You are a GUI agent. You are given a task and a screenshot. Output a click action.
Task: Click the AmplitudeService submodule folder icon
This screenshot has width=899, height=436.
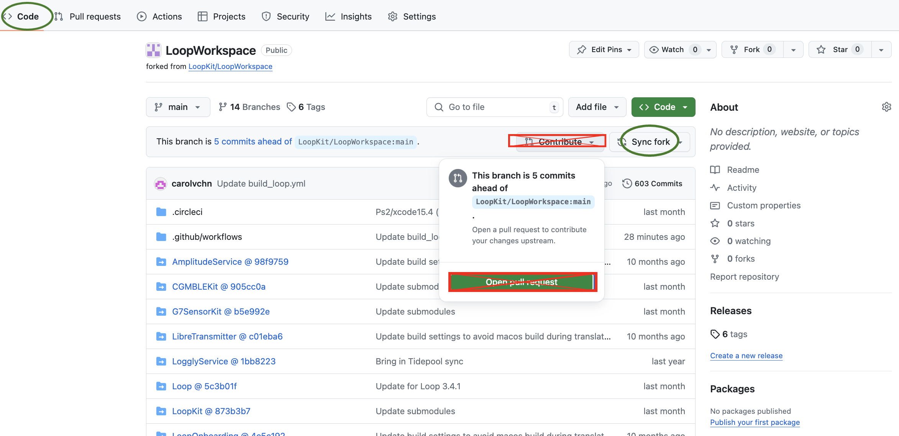[x=161, y=262]
